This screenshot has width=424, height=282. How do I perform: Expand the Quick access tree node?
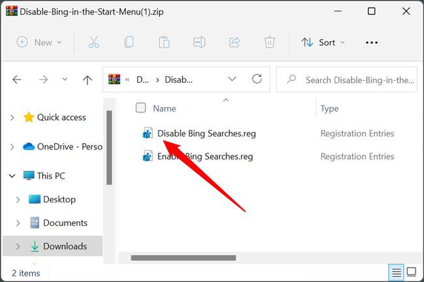click(12, 117)
